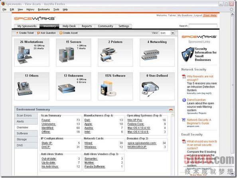Click the Dell manufacturer link
The height and width of the screenshot is (178, 237).
pyautogui.click(x=87, y=120)
